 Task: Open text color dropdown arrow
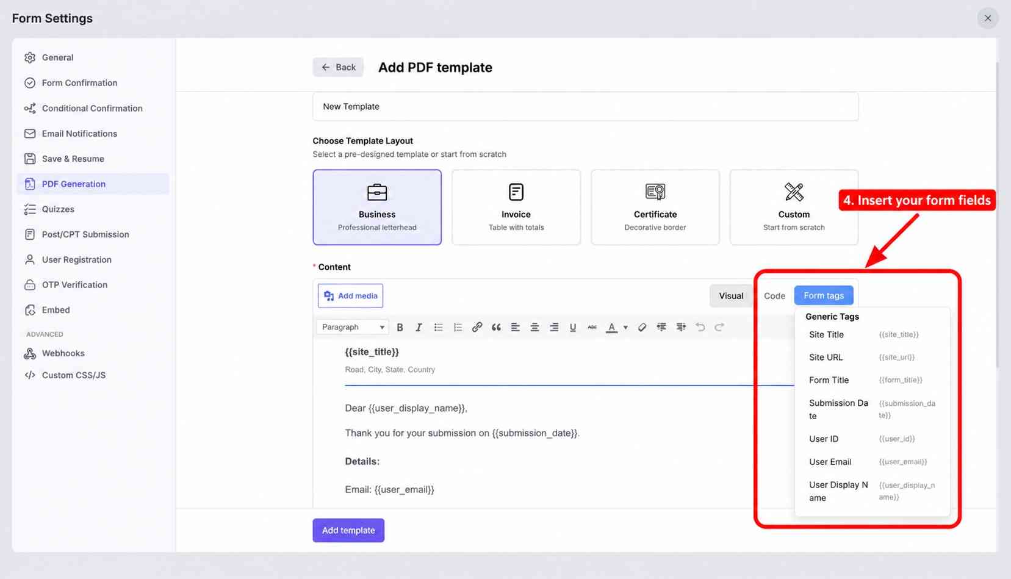(625, 328)
